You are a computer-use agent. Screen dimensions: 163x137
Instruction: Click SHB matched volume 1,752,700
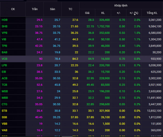103,26
